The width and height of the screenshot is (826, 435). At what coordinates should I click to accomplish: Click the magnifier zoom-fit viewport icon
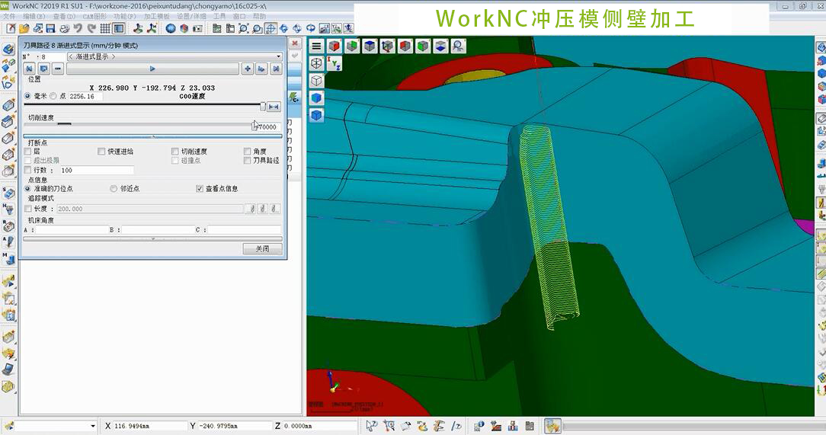pyautogui.click(x=458, y=46)
